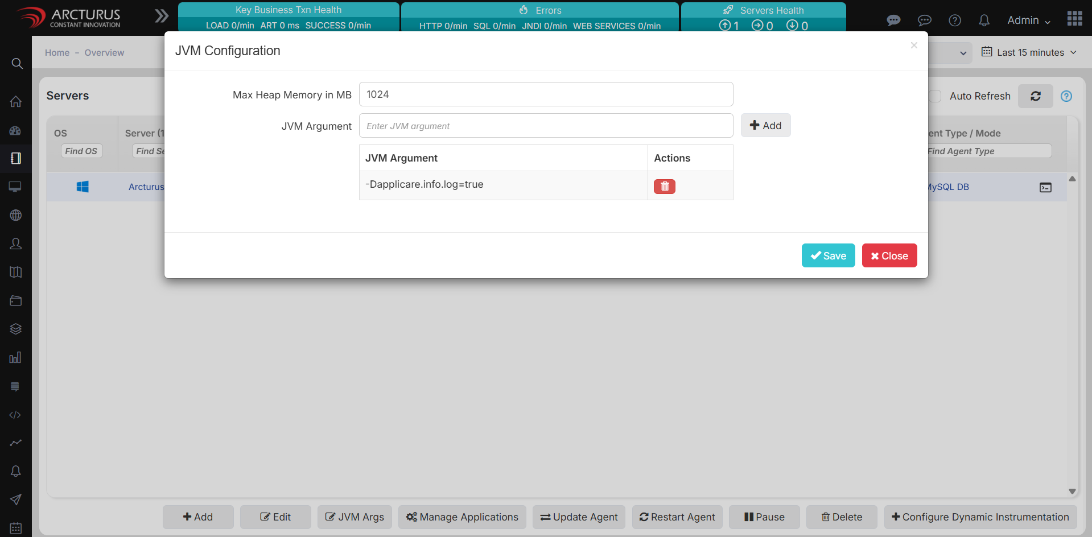Open notifications bell in top bar
The height and width of the screenshot is (537, 1092).
tap(984, 20)
